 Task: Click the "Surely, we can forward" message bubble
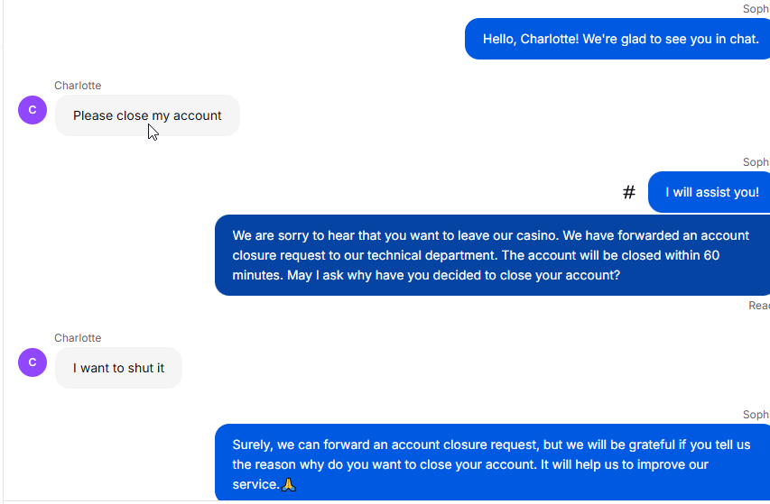pos(492,463)
